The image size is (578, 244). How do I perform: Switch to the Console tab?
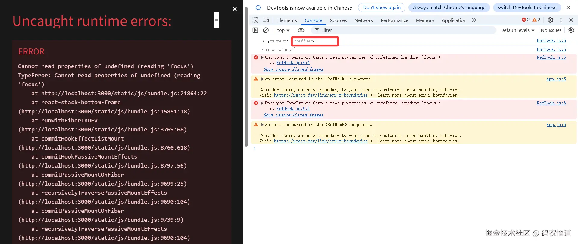click(313, 20)
